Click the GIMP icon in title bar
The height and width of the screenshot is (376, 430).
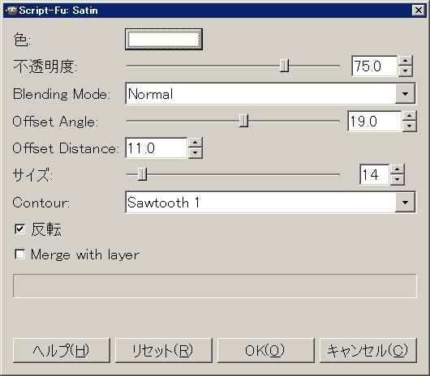click(x=11, y=11)
